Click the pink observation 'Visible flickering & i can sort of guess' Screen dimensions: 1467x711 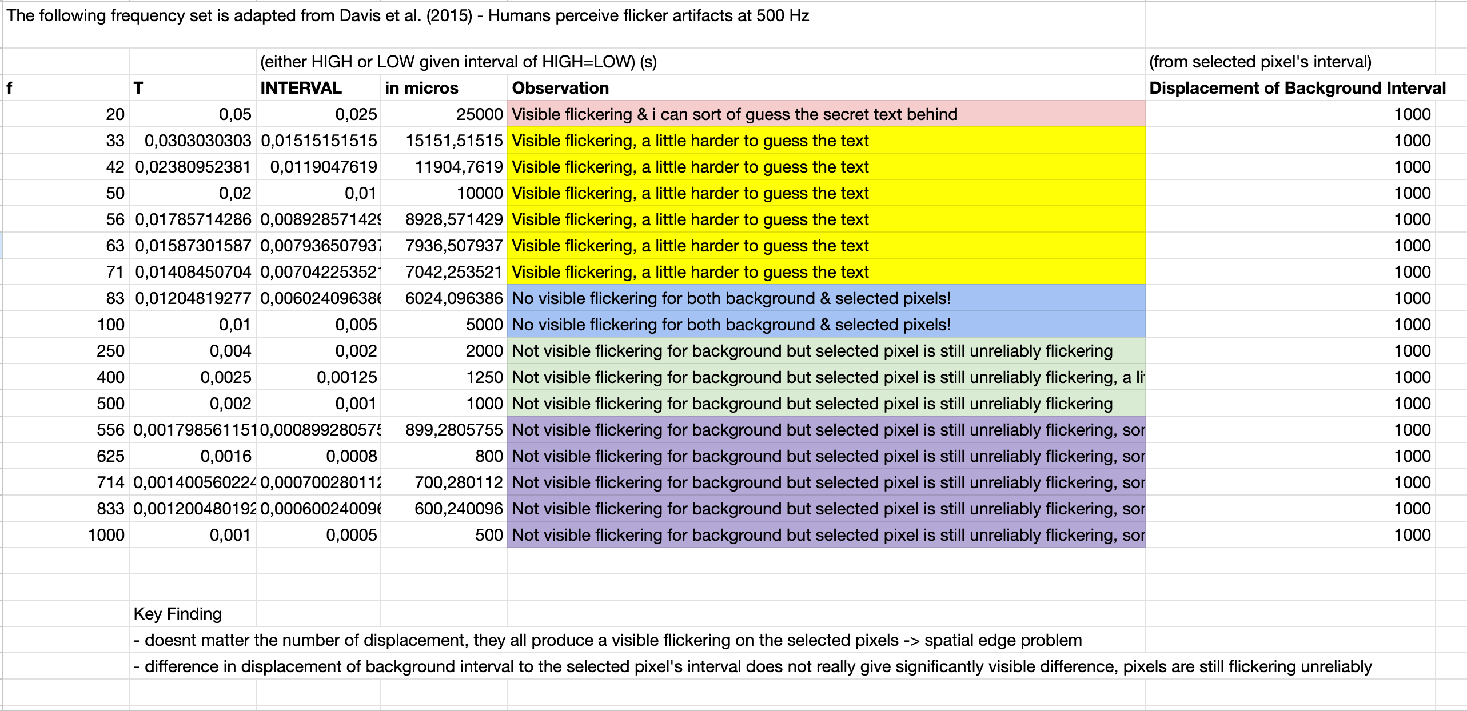pos(826,114)
